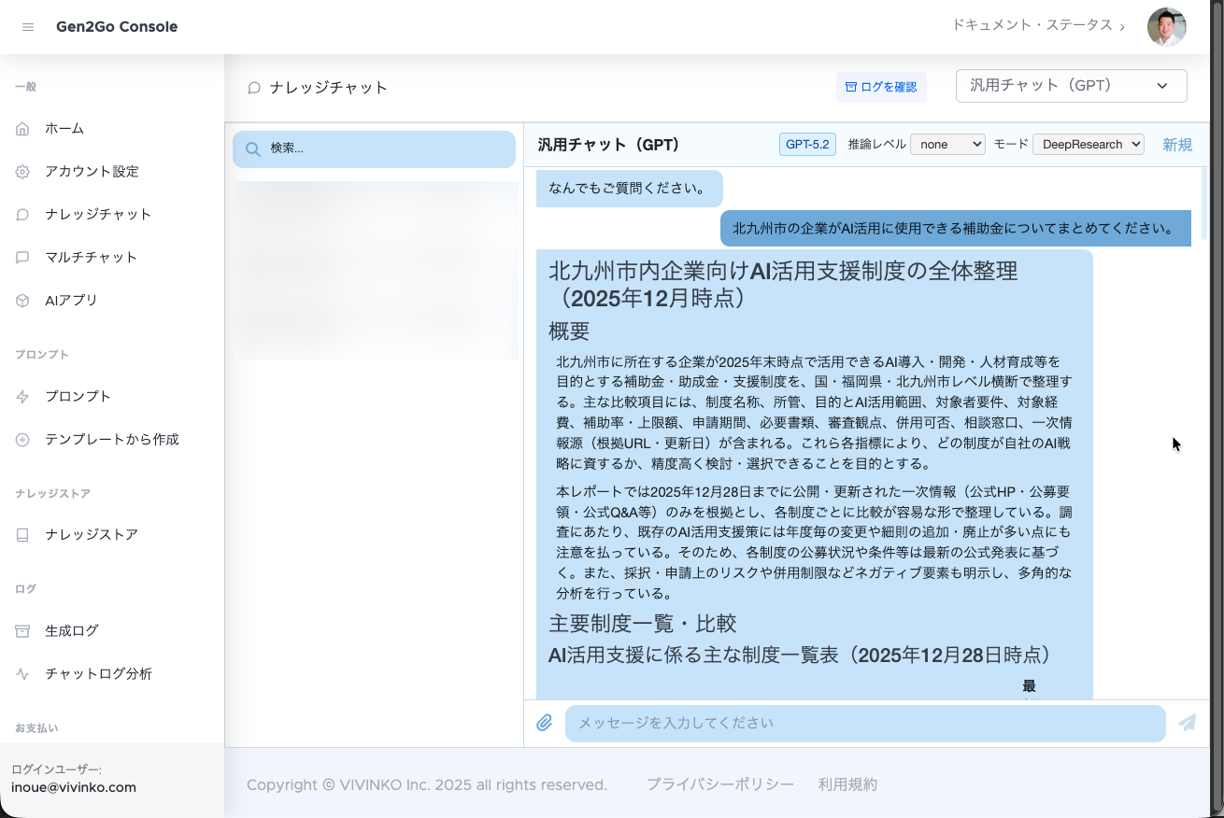Image resolution: width=1224 pixels, height=818 pixels.
Task: Click the send message paper plane icon
Action: click(1187, 723)
